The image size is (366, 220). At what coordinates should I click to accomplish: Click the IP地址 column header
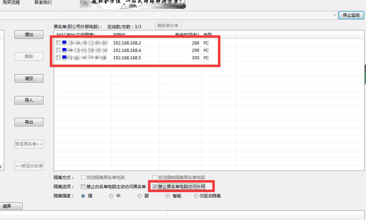[x=135, y=35]
